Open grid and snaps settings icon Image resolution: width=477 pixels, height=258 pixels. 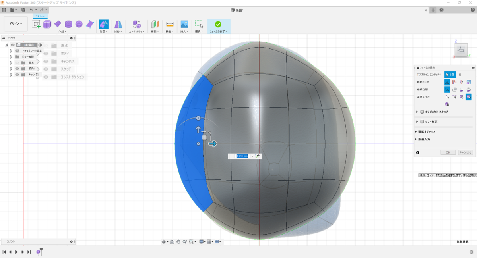click(209, 241)
